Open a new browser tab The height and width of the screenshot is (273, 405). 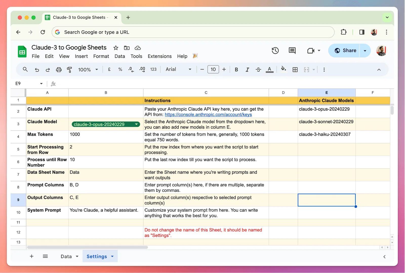coord(128,17)
